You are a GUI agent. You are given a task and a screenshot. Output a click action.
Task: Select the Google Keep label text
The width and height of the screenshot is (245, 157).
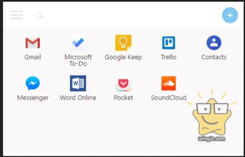pos(123,57)
